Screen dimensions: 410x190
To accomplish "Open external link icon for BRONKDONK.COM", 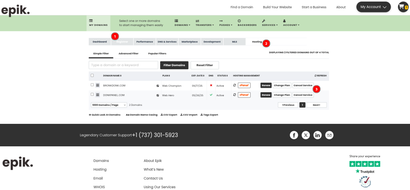I will point(158,85).
